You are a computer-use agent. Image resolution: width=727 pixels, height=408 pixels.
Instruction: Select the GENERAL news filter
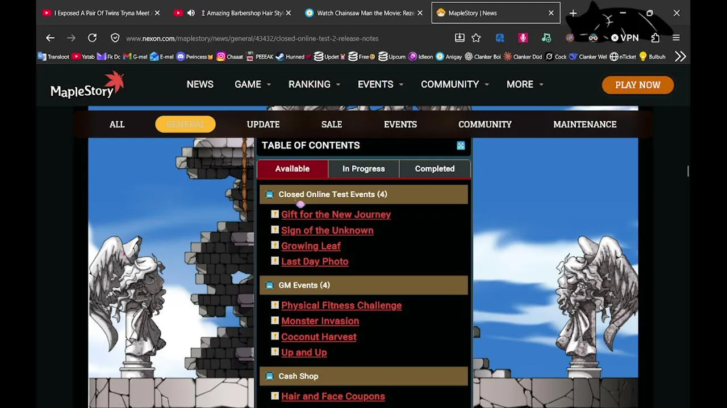(185, 124)
